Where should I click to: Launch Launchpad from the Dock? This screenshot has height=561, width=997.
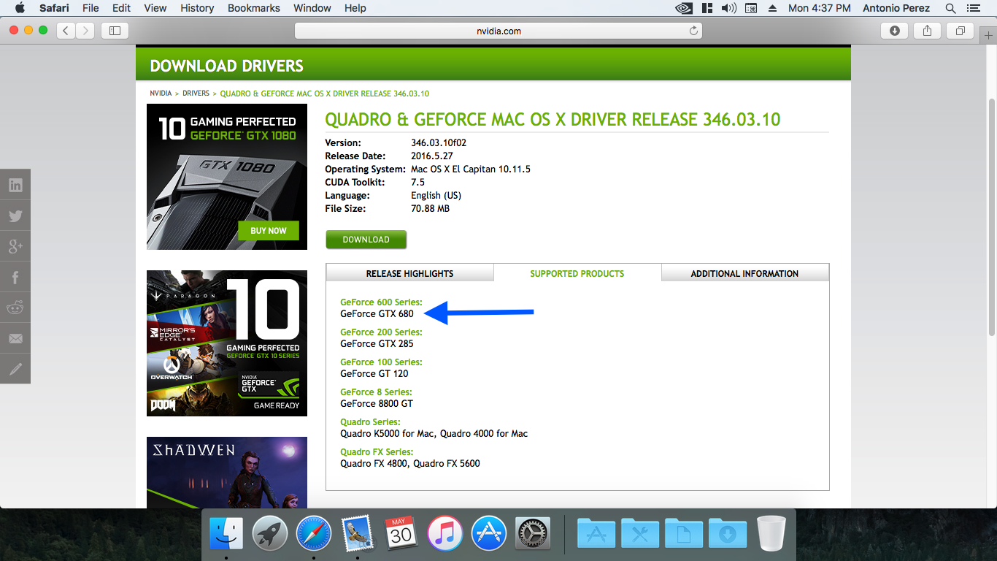click(x=270, y=534)
